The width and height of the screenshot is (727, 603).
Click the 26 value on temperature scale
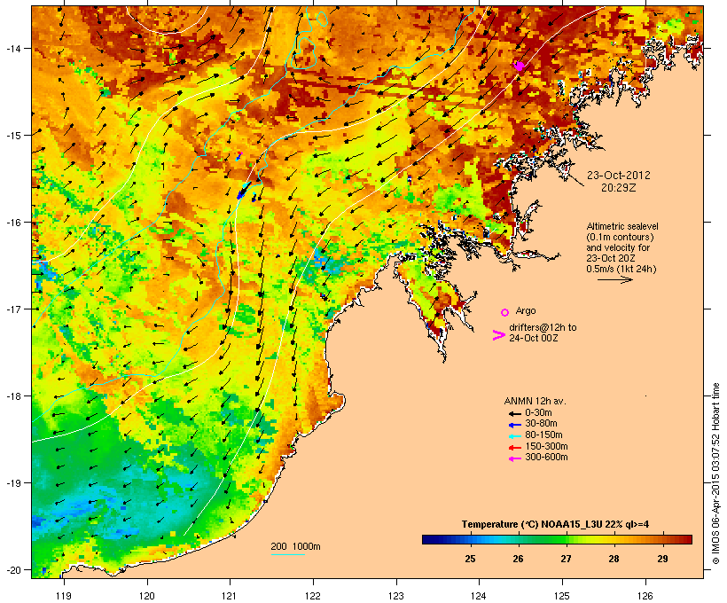point(518,559)
